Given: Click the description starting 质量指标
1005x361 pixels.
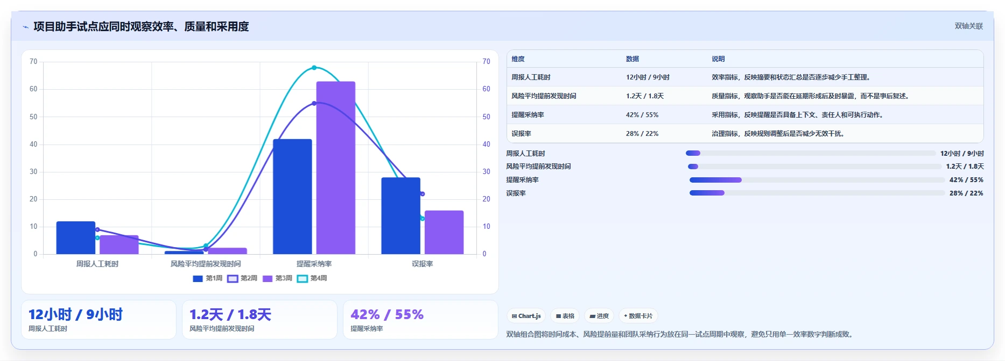Looking at the screenshot, I should [x=812, y=96].
